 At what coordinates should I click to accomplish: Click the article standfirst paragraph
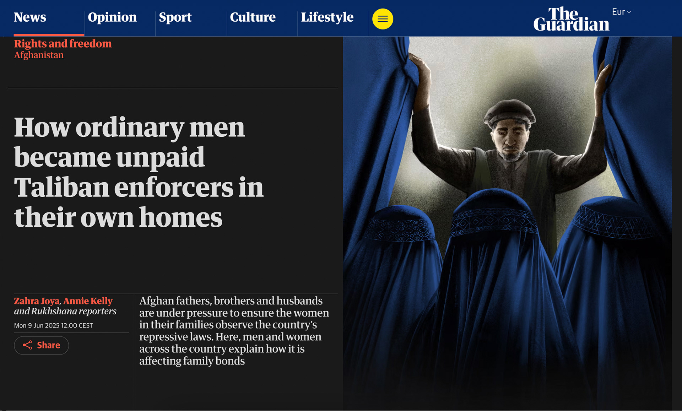[234, 330]
